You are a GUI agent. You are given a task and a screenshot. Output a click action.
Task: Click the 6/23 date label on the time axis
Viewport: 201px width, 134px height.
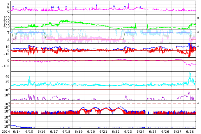pos(128,132)
